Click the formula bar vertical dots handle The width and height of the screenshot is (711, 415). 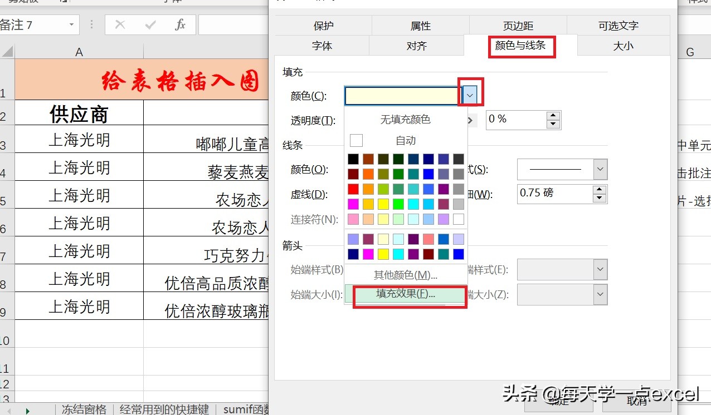point(92,25)
